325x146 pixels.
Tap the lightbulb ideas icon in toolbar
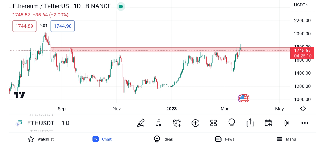point(232,123)
